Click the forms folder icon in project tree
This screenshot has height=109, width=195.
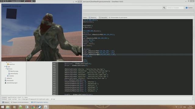click(8, 69)
